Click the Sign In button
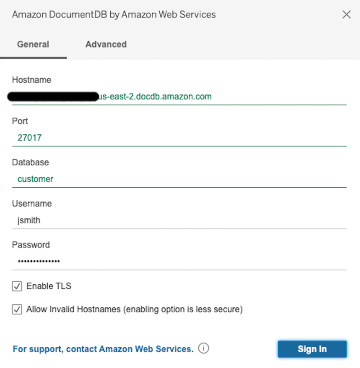360x368 pixels. 312,349
